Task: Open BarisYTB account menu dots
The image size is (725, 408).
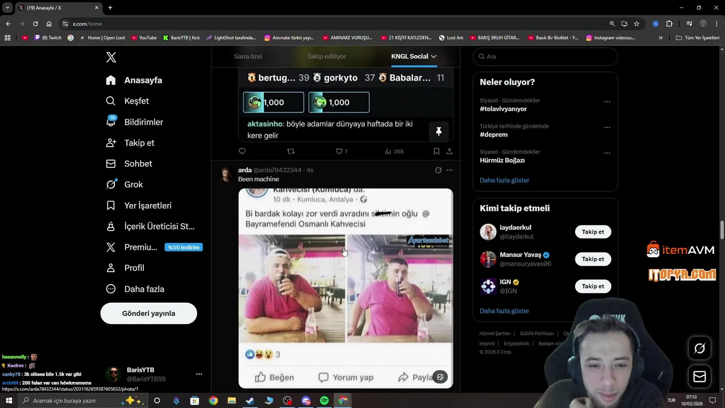Action: pos(199,374)
